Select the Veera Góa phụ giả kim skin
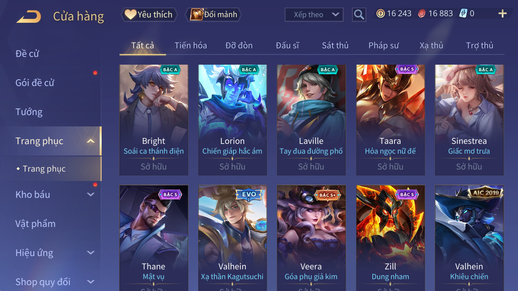This screenshot has width=518, height=291. pyautogui.click(x=311, y=238)
